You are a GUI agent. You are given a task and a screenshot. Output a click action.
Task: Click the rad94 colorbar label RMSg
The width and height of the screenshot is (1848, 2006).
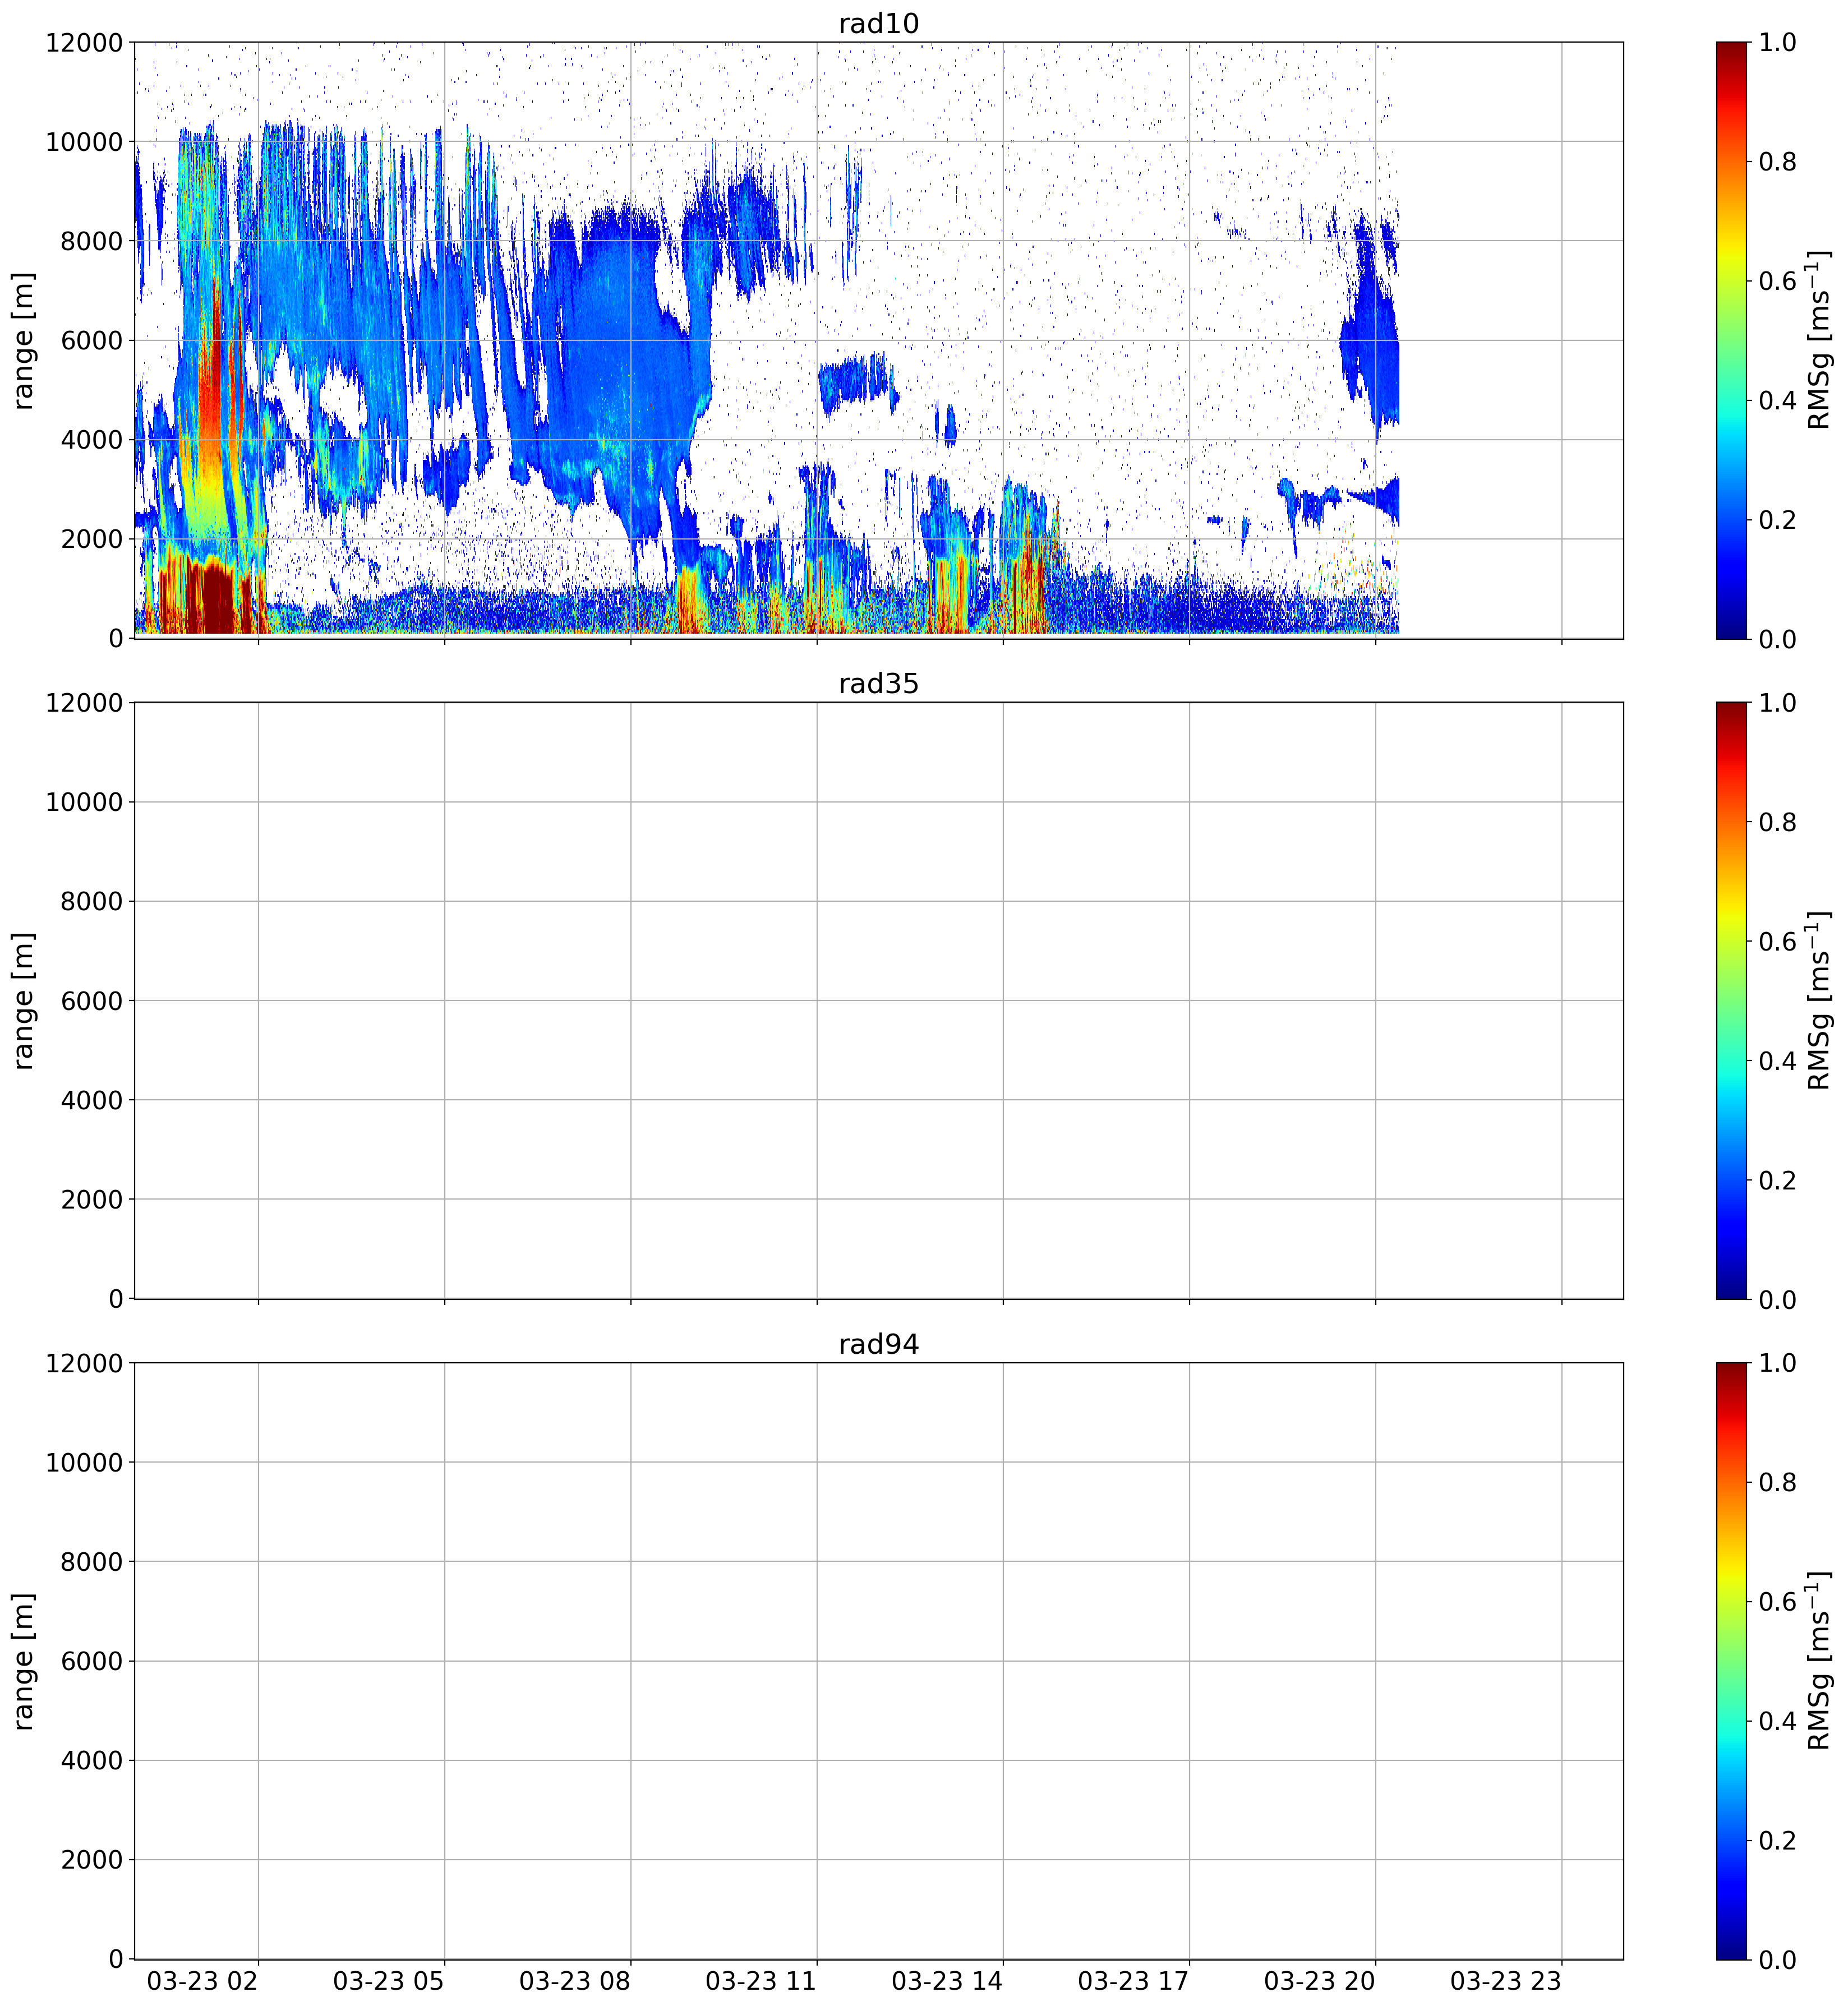1819,1661
